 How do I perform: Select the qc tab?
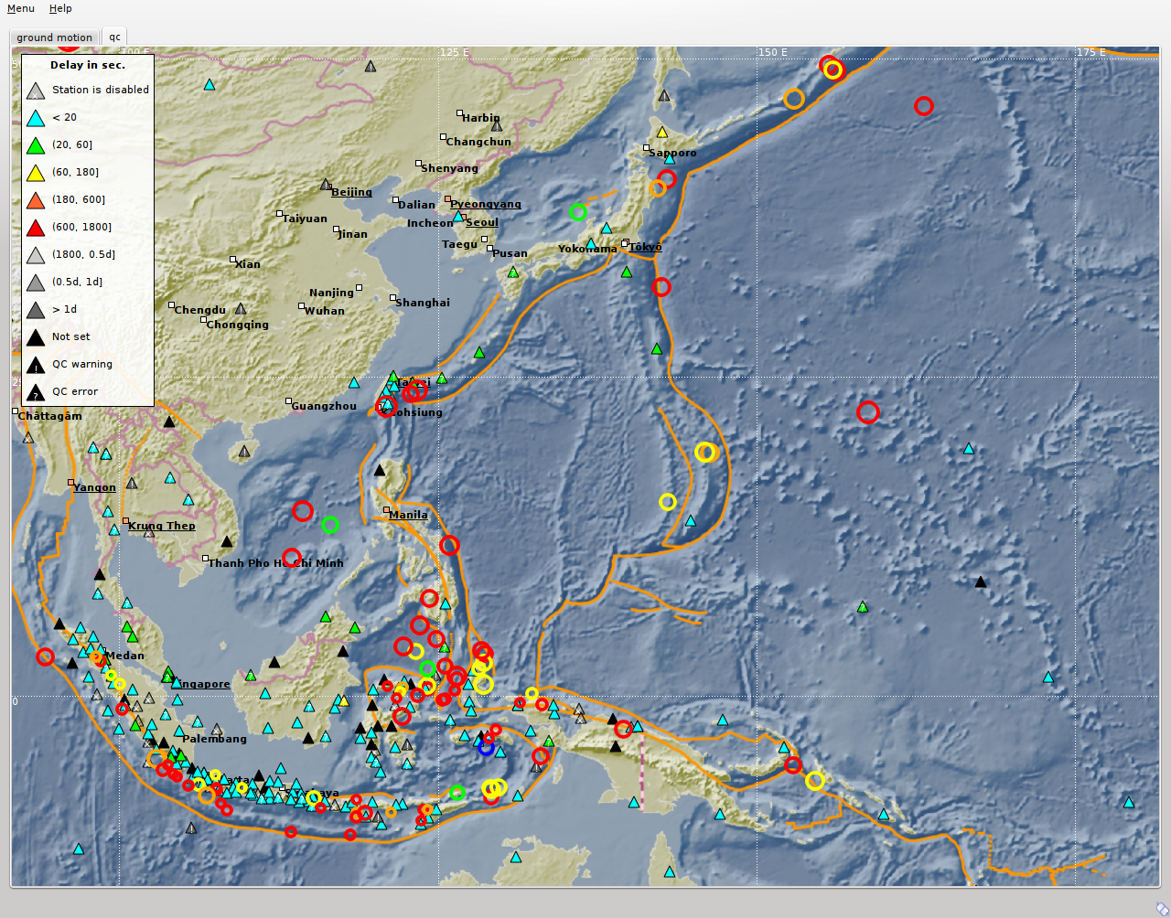[x=114, y=37]
